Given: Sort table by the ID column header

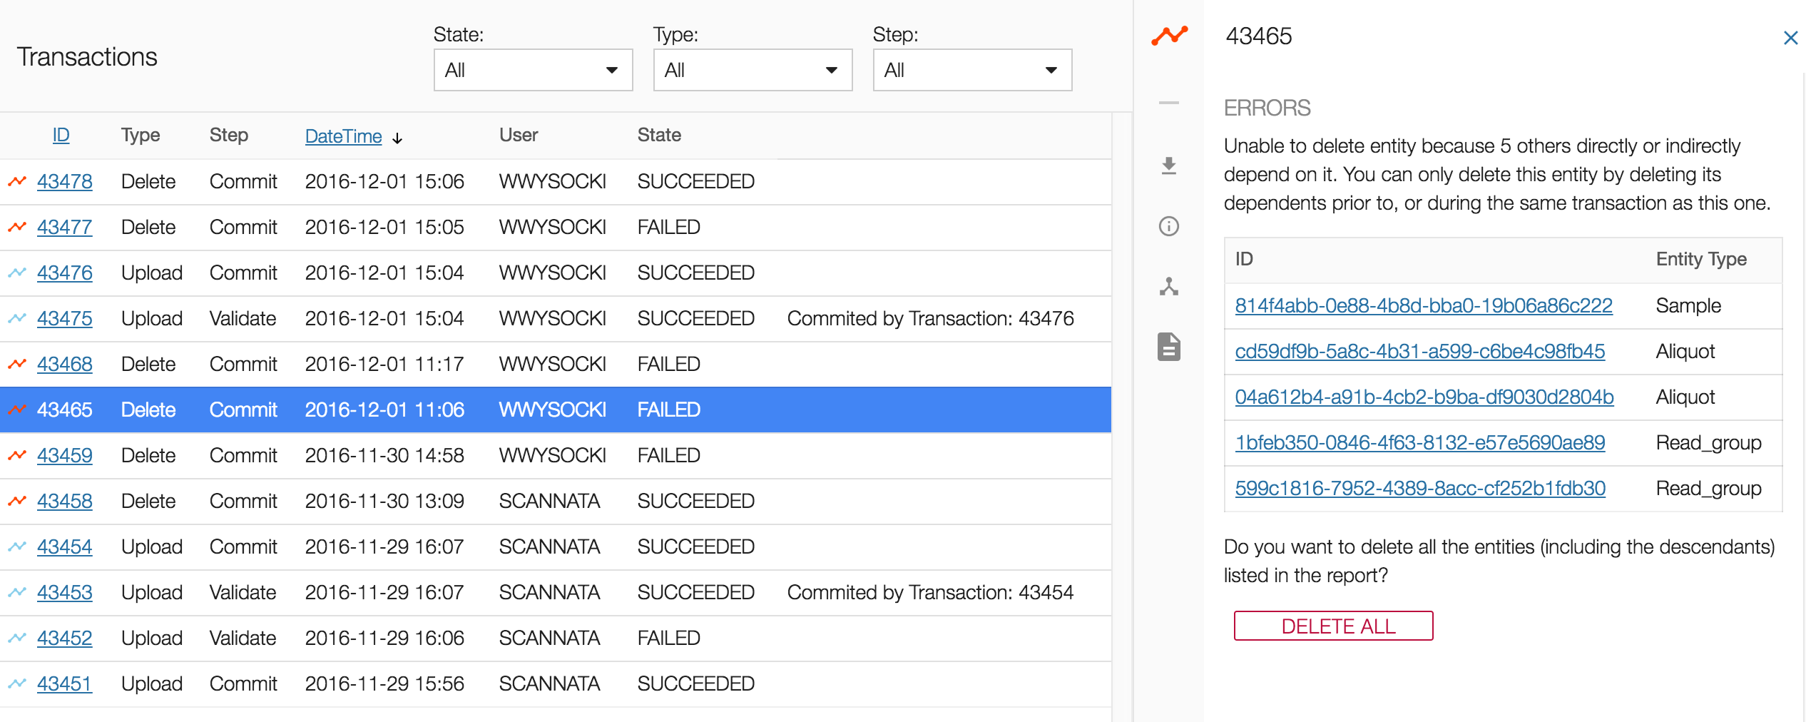Looking at the screenshot, I should pos(61,135).
